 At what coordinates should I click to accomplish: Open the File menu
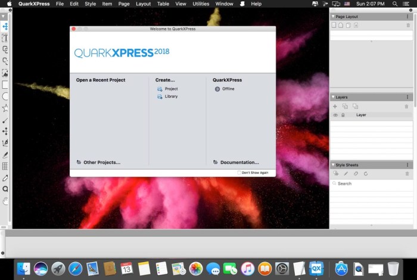click(x=60, y=4)
